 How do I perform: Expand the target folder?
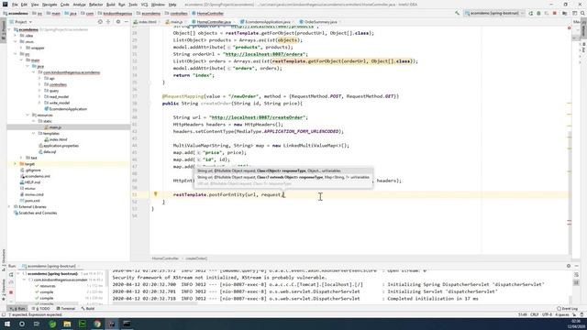point(16,164)
